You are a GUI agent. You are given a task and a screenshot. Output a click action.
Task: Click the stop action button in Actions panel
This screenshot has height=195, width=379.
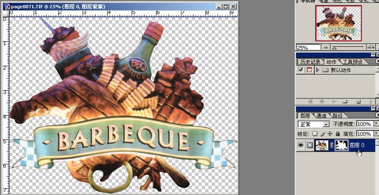311,101
